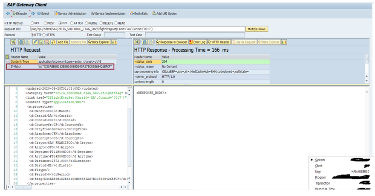This screenshot has height=196, width=375.
Task: Click the 204 status code value
Action: (x=216, y=61)
